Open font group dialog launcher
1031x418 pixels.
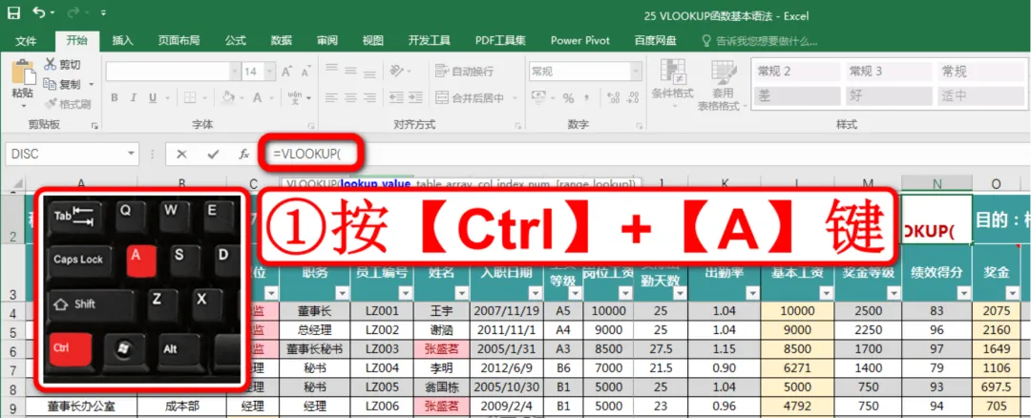(311, 125)
